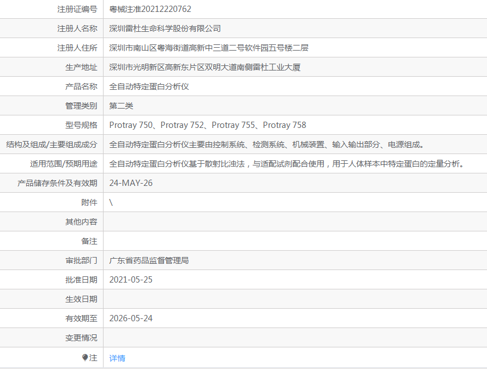Click the 有效期至 label
Screen dimensions: 487x369
(81, 318)
